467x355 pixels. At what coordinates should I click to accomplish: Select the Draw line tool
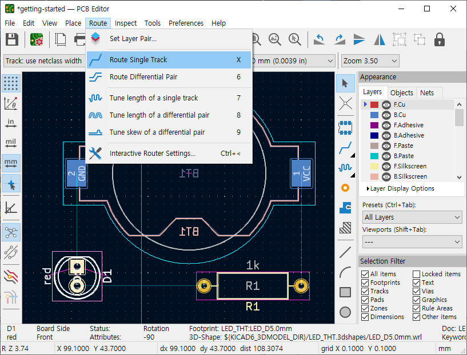(345, 252)
